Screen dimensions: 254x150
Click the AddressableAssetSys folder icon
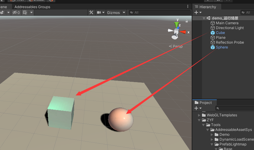click(x=212, y=130)
